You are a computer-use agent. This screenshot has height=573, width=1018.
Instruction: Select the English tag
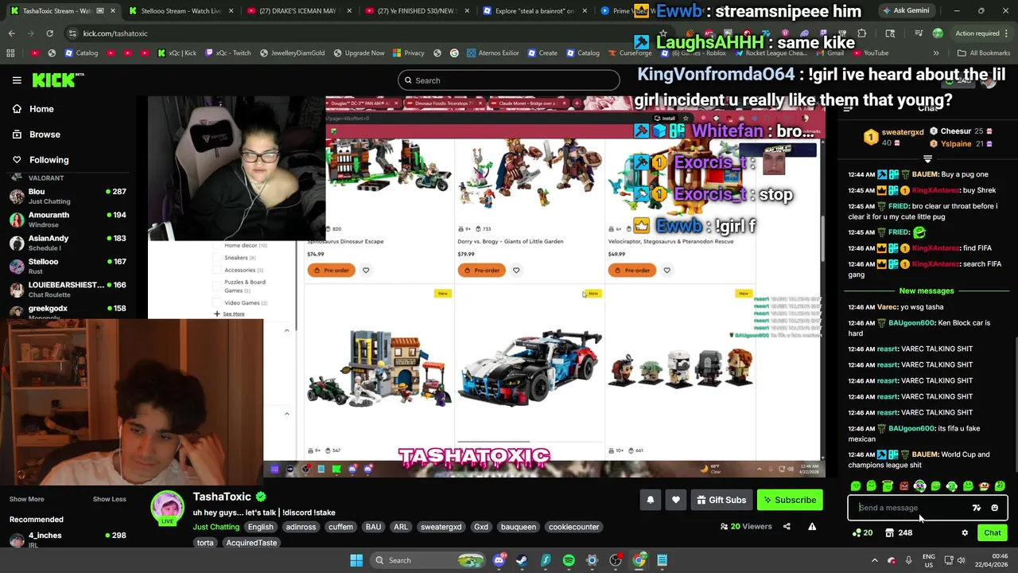[x=260, y=527]
